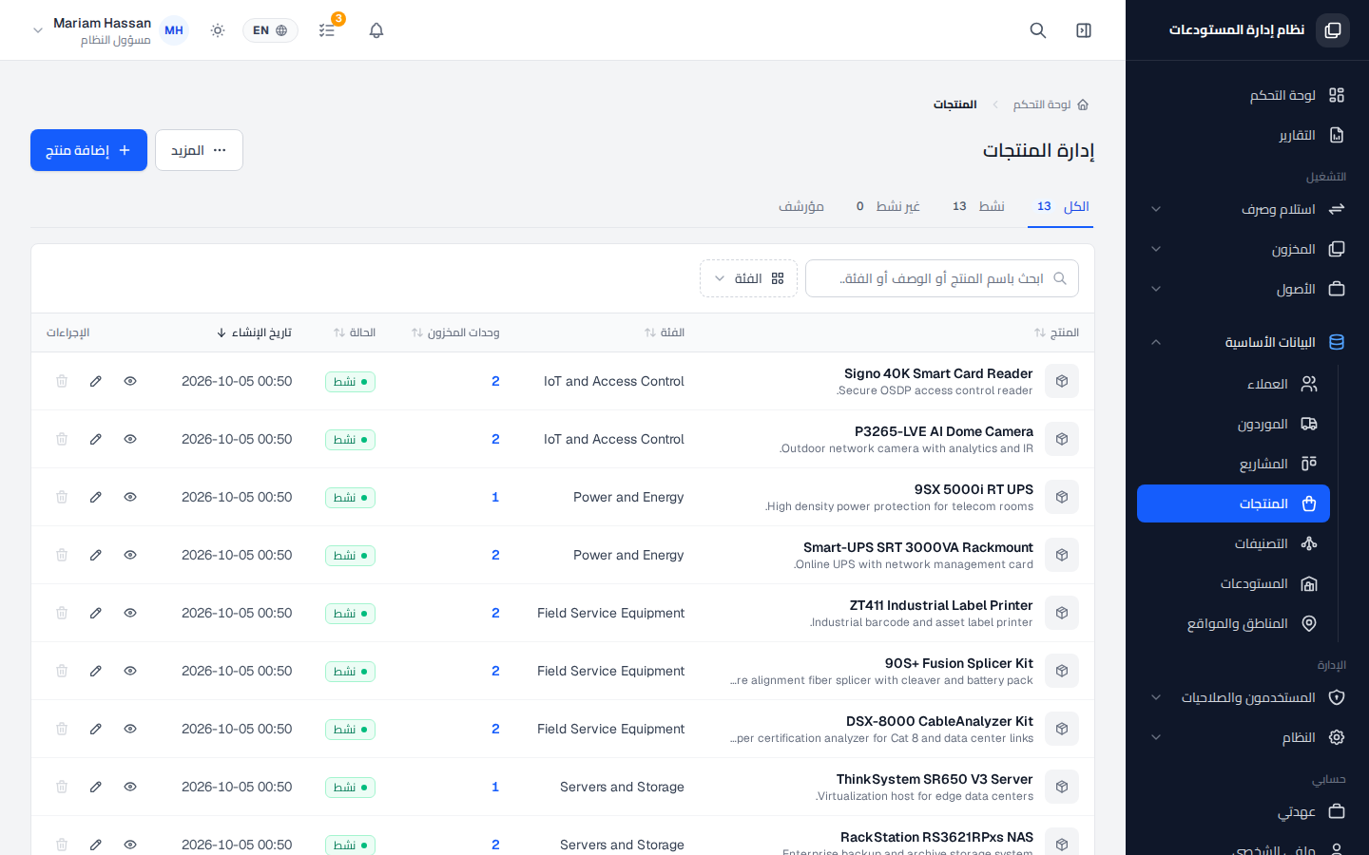Open the P3265-LVE AI Dome Camera product thumbnail
Viewport: 1369px width, 855px height.
pyautogui.click(x=1062, y=439)
